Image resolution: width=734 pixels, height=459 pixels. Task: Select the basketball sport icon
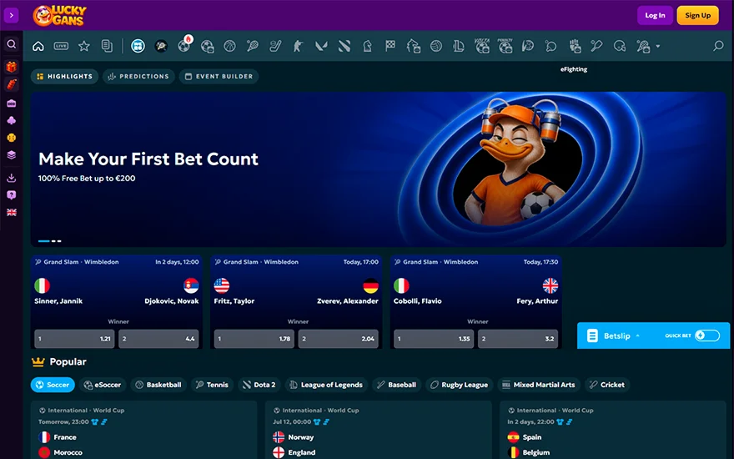coord(230,46)
